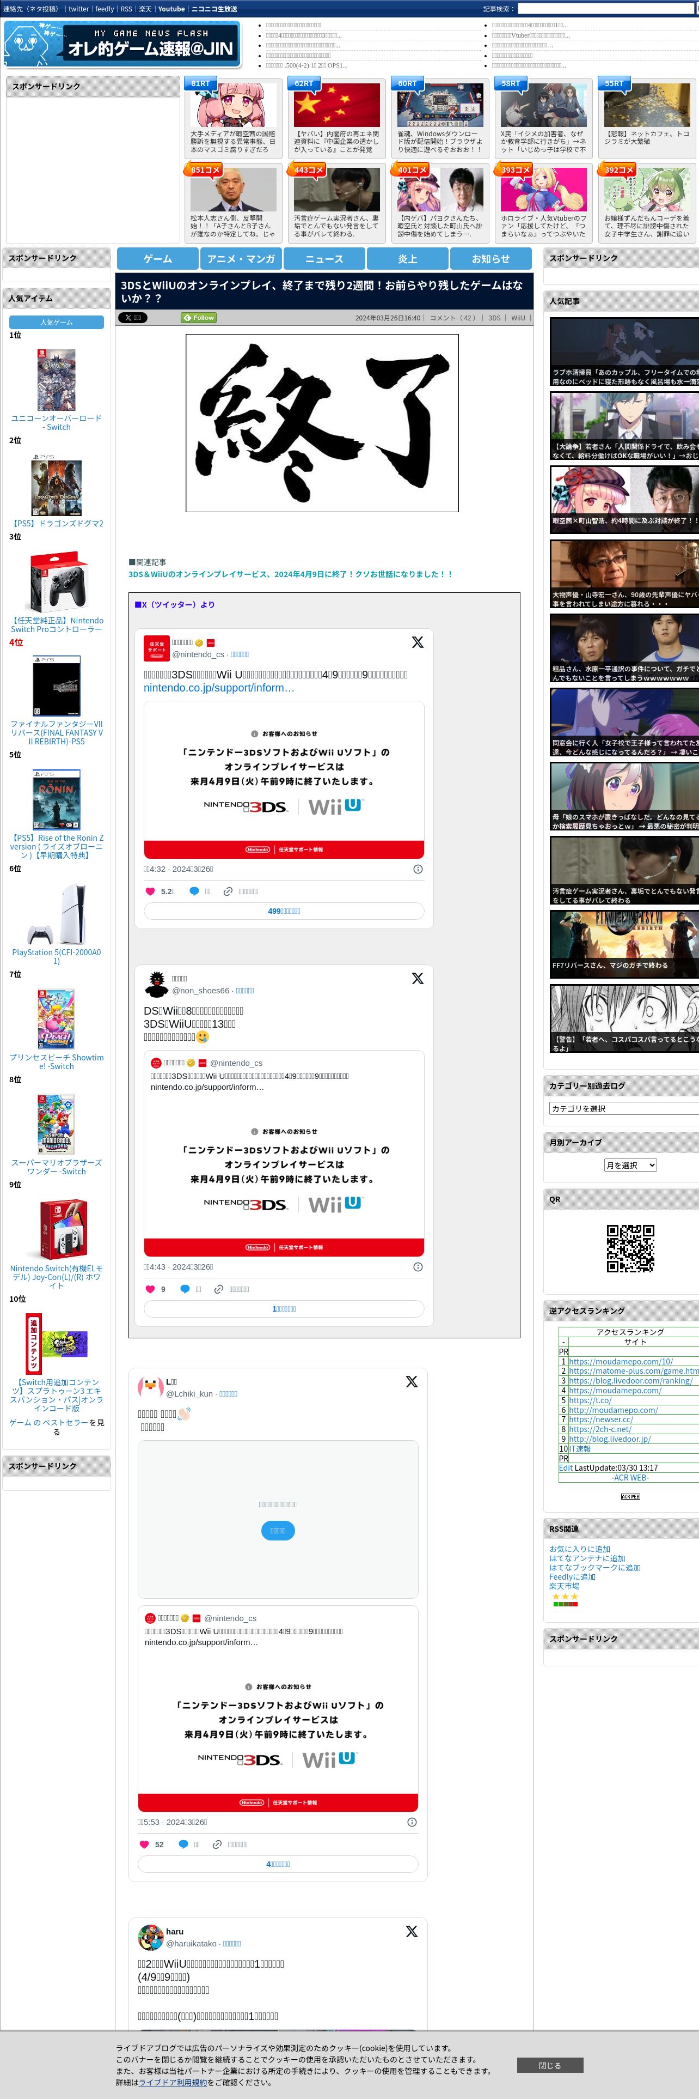Viewport: 699px width, 2099px height.
Task: Open the 月を選択 archive dropdown
Action: pos(630,1165)
